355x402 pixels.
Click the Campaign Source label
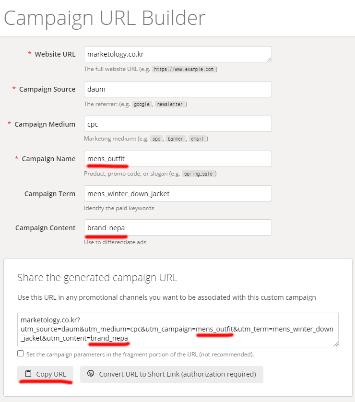(47, 89)
